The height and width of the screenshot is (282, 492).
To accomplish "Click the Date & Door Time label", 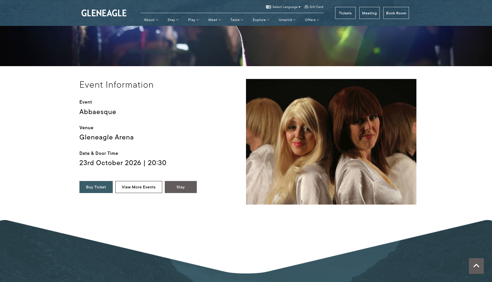I will 99,153.
